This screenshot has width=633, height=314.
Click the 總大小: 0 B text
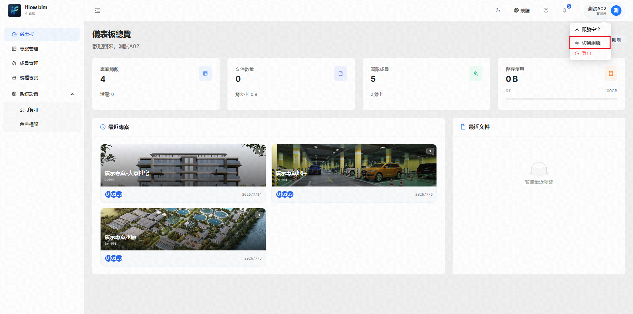246,95
